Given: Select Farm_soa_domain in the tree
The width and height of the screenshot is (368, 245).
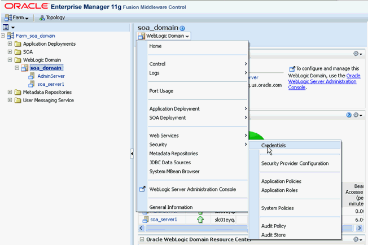Looking at the screenshot, I should point(36,36).
